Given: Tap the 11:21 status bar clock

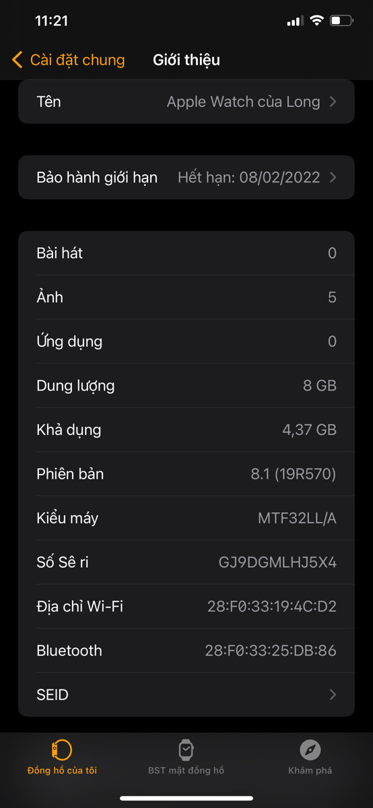Looking at the screenshot, I should (x=52, y=21).
